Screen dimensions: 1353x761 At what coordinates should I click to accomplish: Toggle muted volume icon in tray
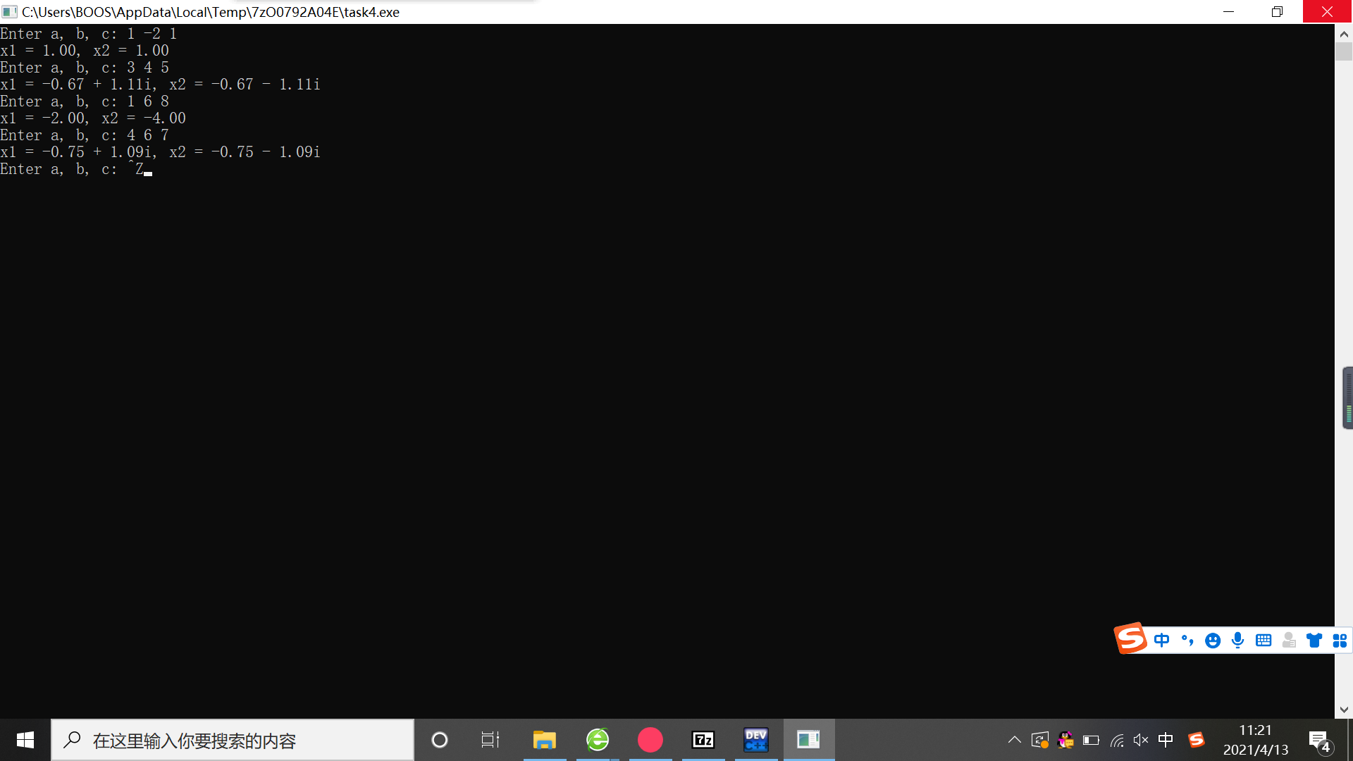(x=1141, y=740)
